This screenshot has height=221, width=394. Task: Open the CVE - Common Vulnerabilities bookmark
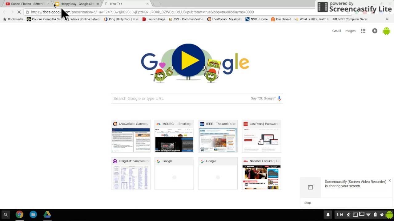pos(186,19)
